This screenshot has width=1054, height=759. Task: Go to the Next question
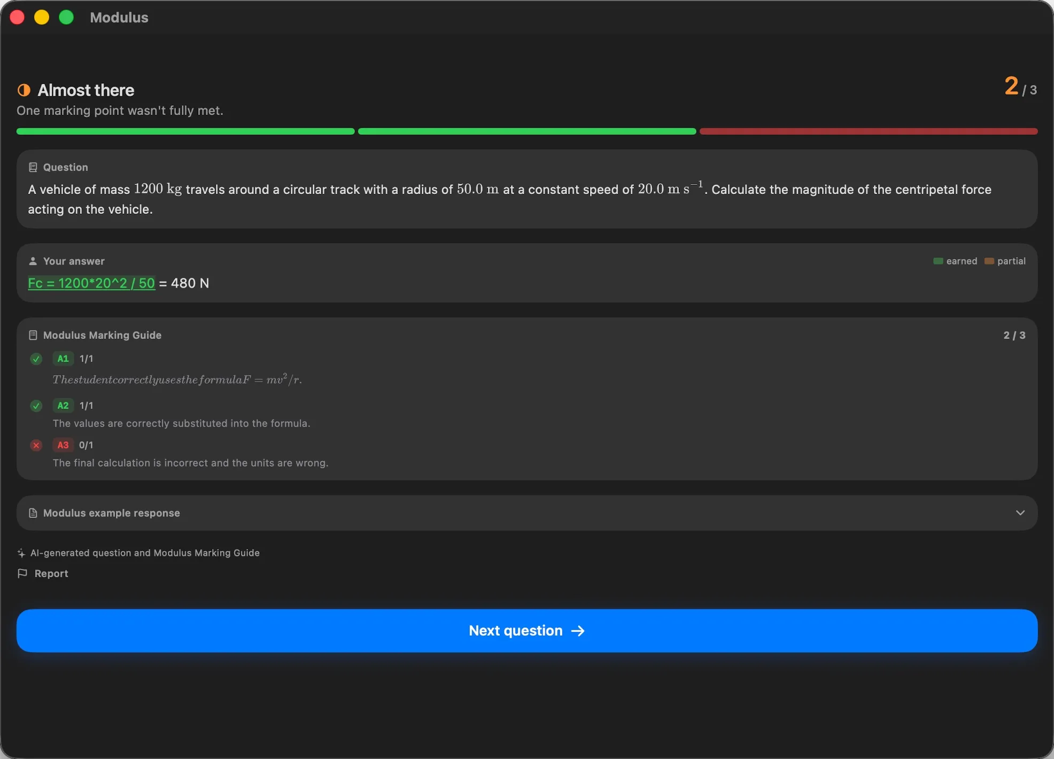pyautogui.click(x=527, y=631)
